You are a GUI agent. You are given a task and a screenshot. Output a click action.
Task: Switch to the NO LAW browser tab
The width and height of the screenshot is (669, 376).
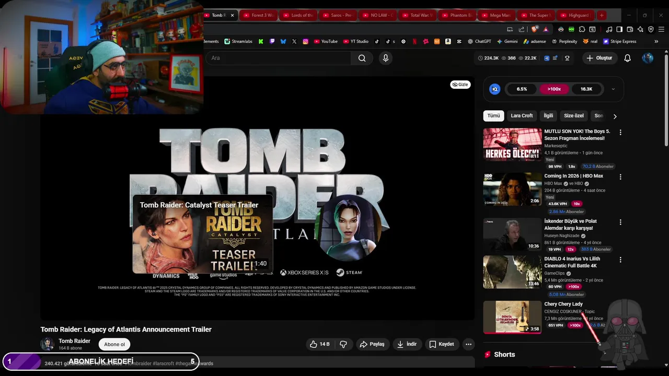coord(378,15)
